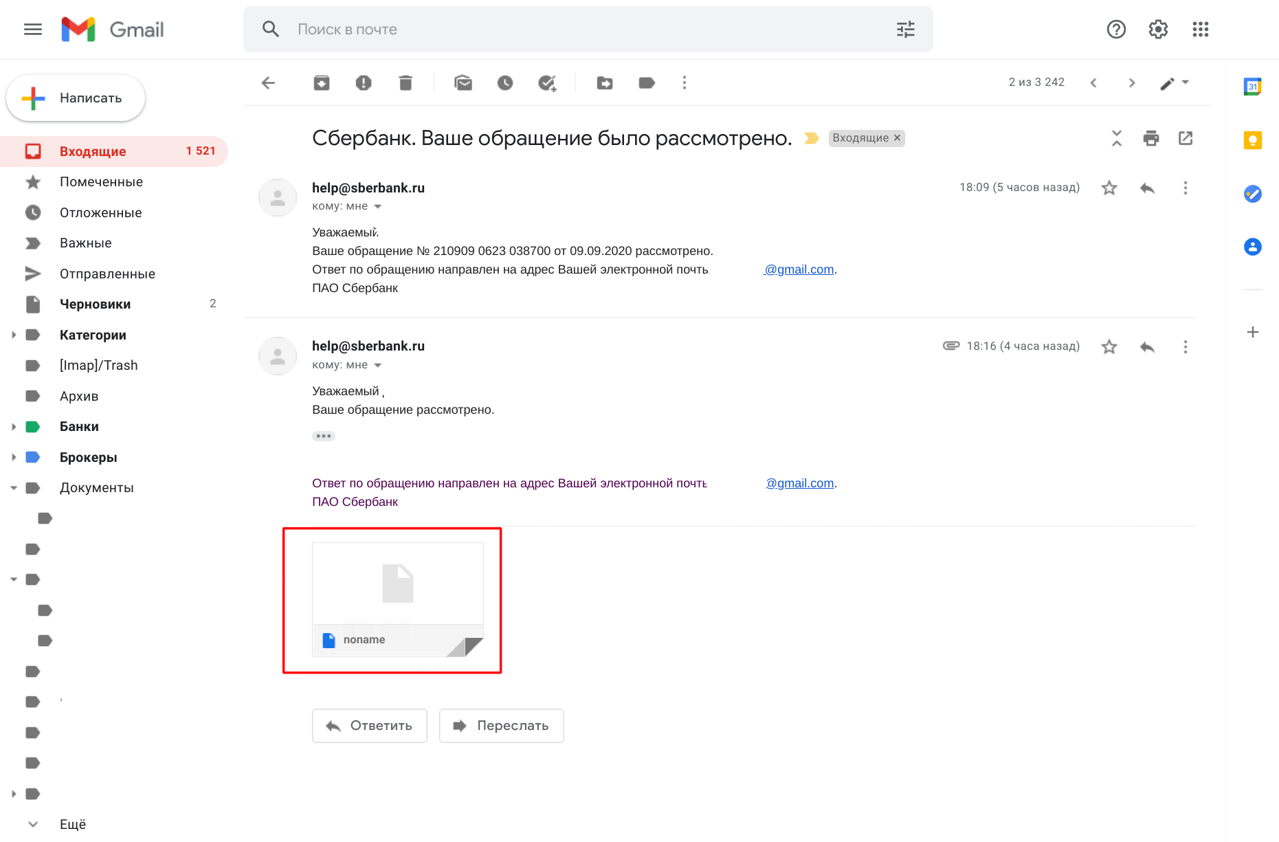Screen dimensions: 1279x842
Task: Open search options filter icon
Action: point(906,29)
